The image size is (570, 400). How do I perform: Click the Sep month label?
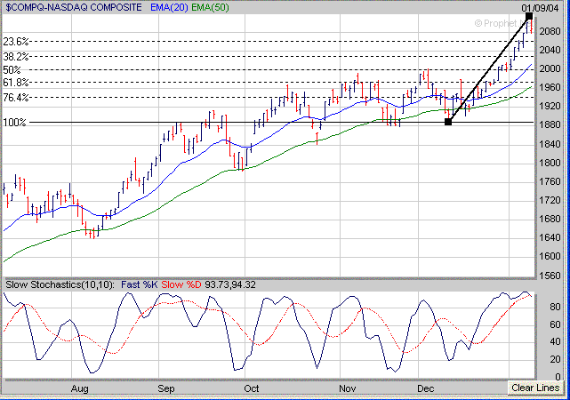[x=166, y=388]
